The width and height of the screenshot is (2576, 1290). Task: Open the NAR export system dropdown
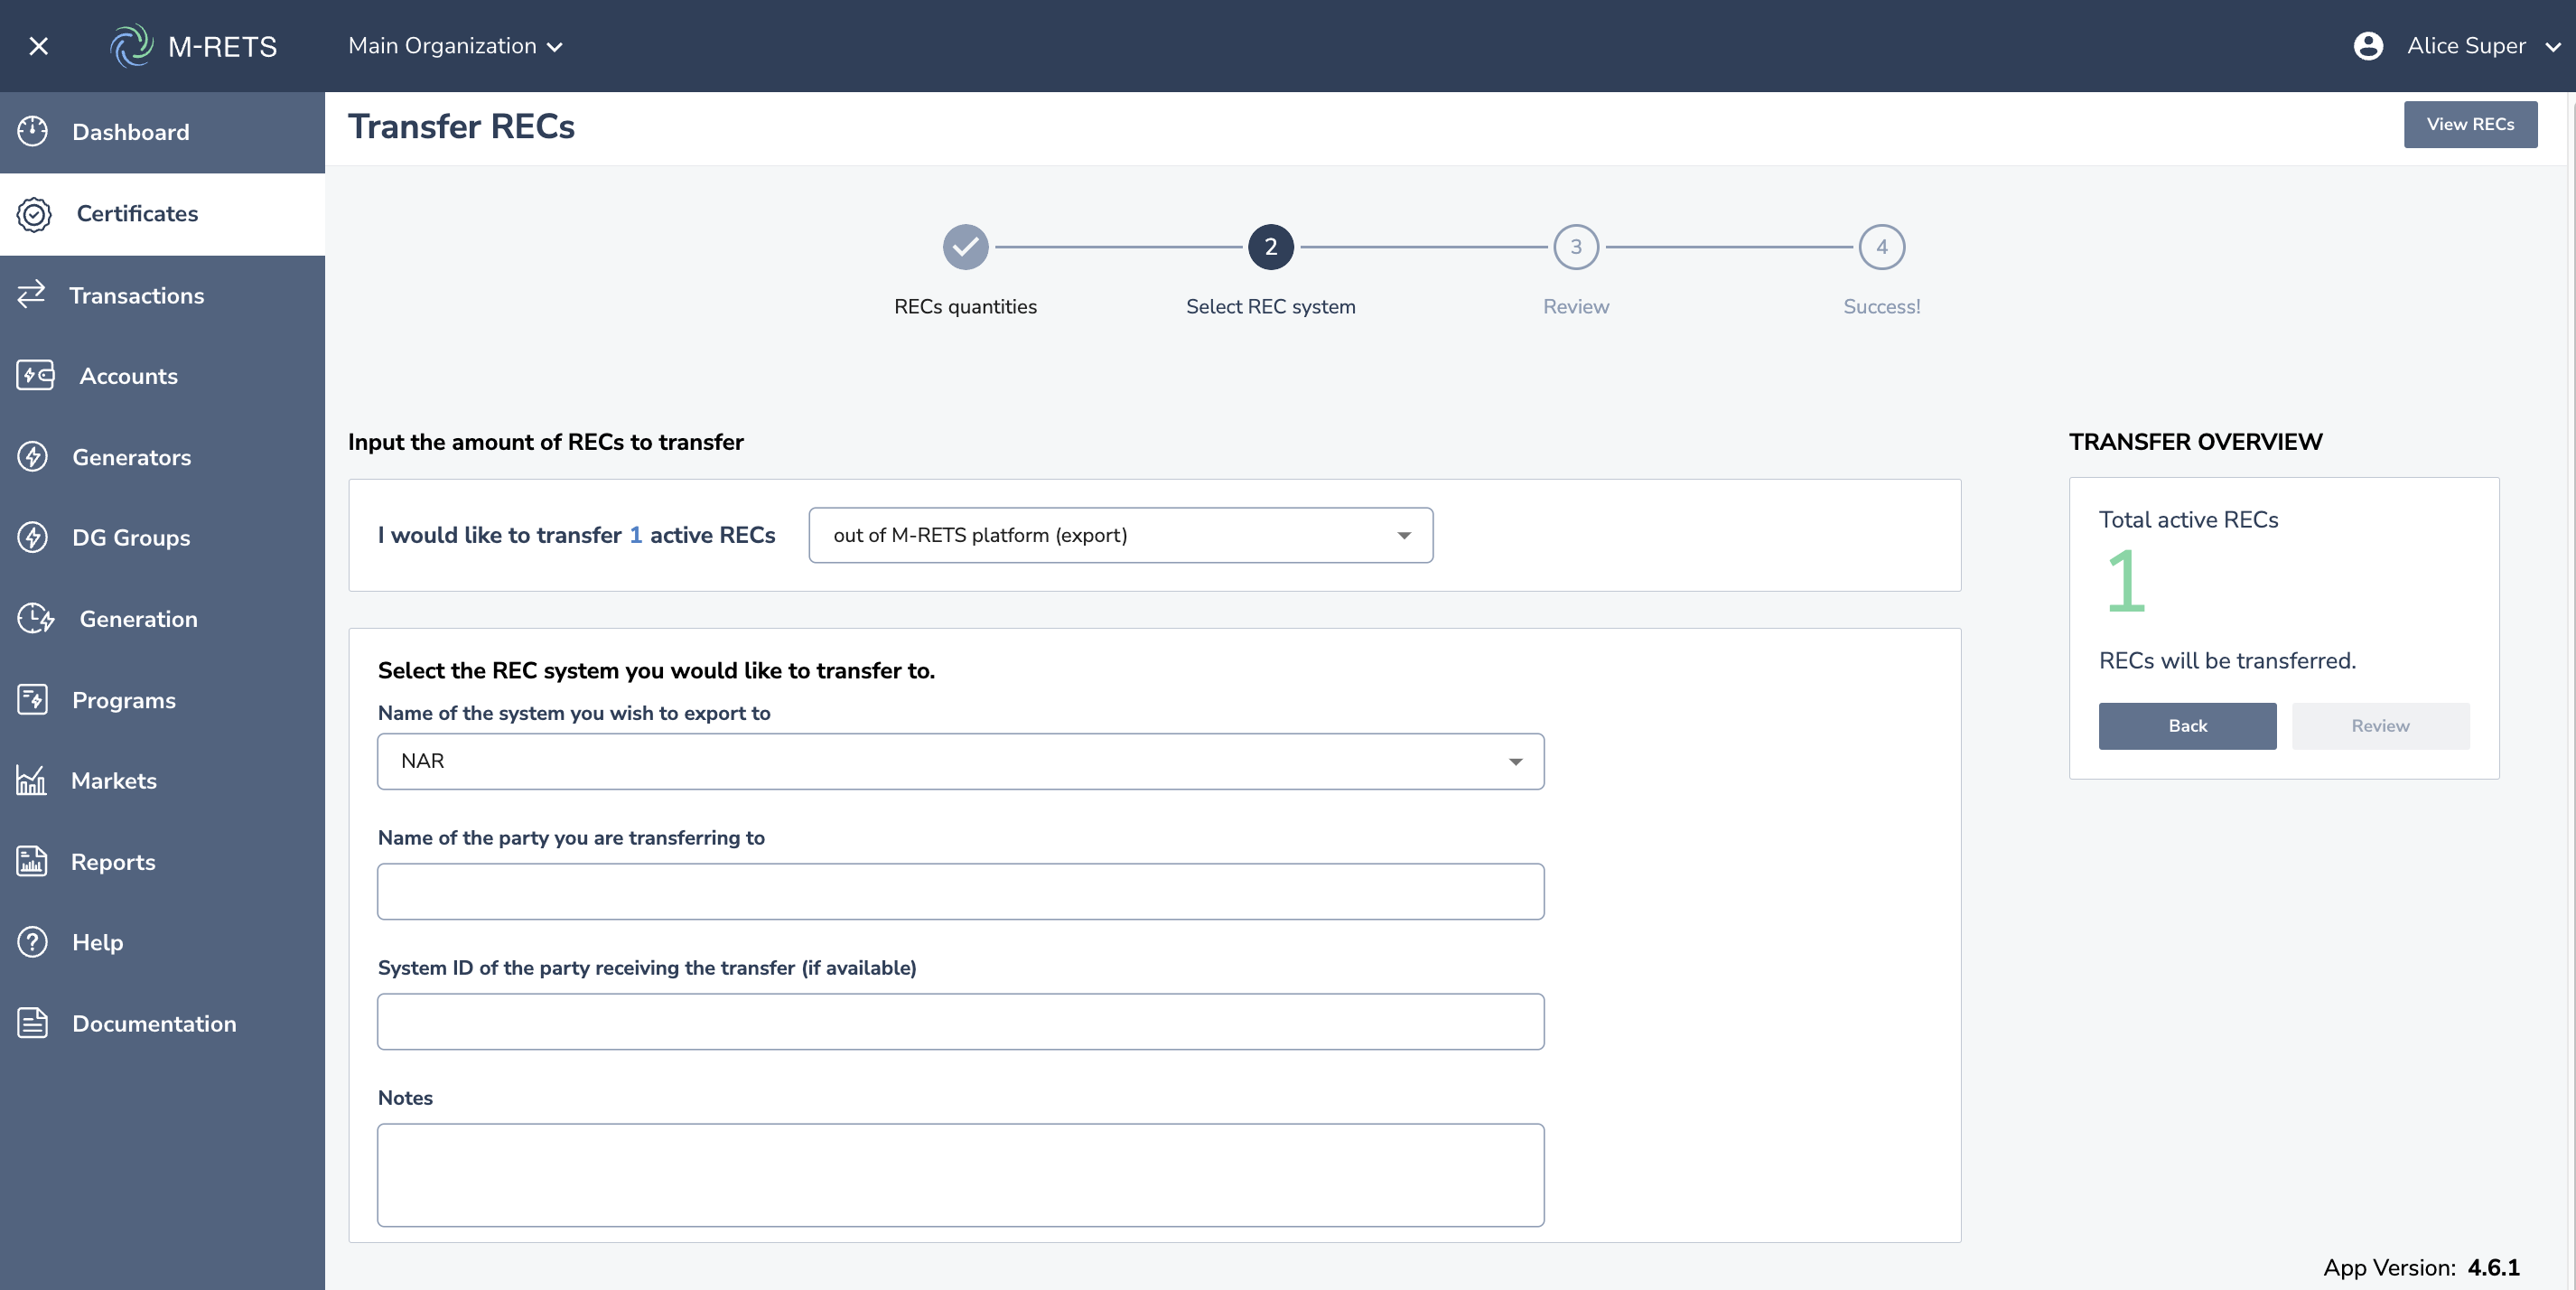(960, 762)
